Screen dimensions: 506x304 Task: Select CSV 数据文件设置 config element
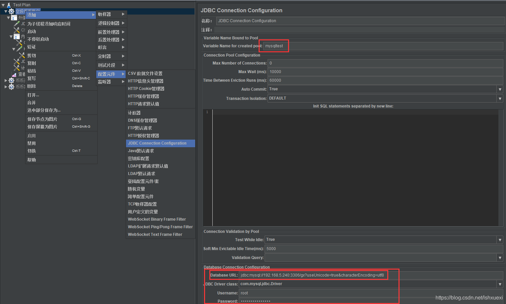point(160,73)
